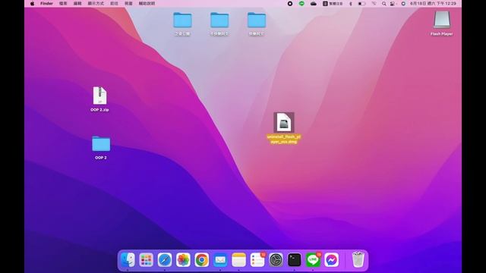
Task: Open Messenger from the Dock
Action: (x=331, y=259)
